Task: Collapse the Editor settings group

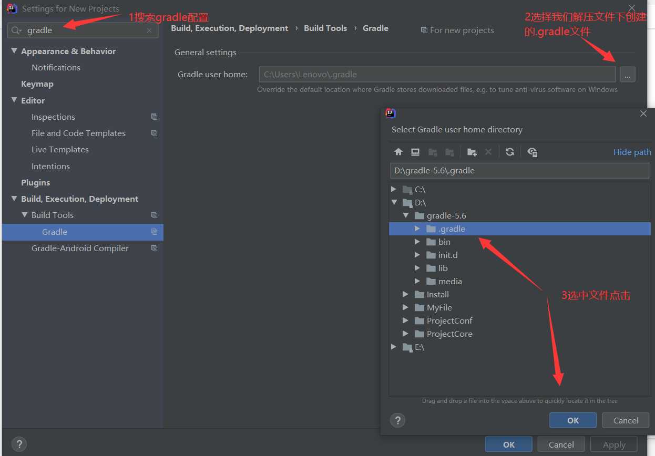Action: click(x=14, y=100)
